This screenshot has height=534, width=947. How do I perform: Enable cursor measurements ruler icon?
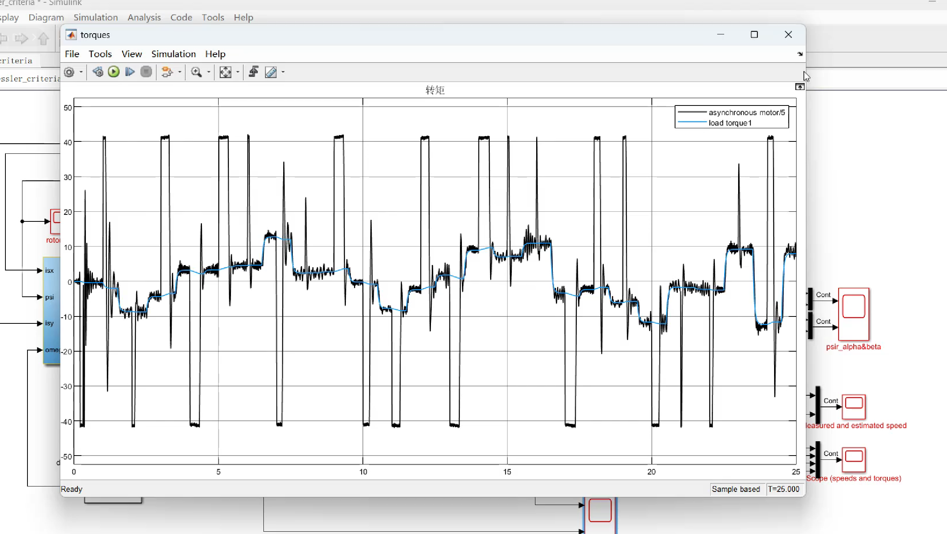pyautogui.click(x=271, y=72)
